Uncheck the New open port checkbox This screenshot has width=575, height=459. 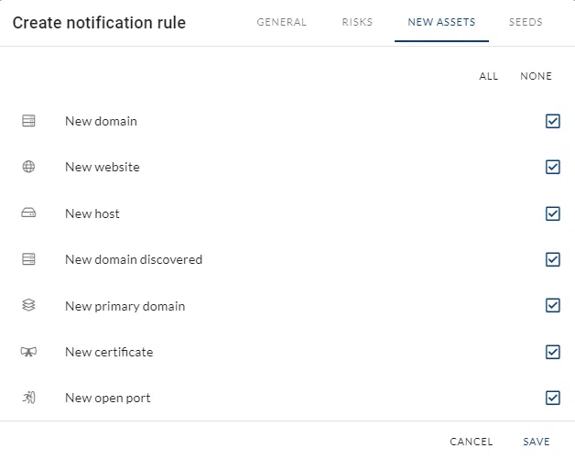[x=552, y=398]
